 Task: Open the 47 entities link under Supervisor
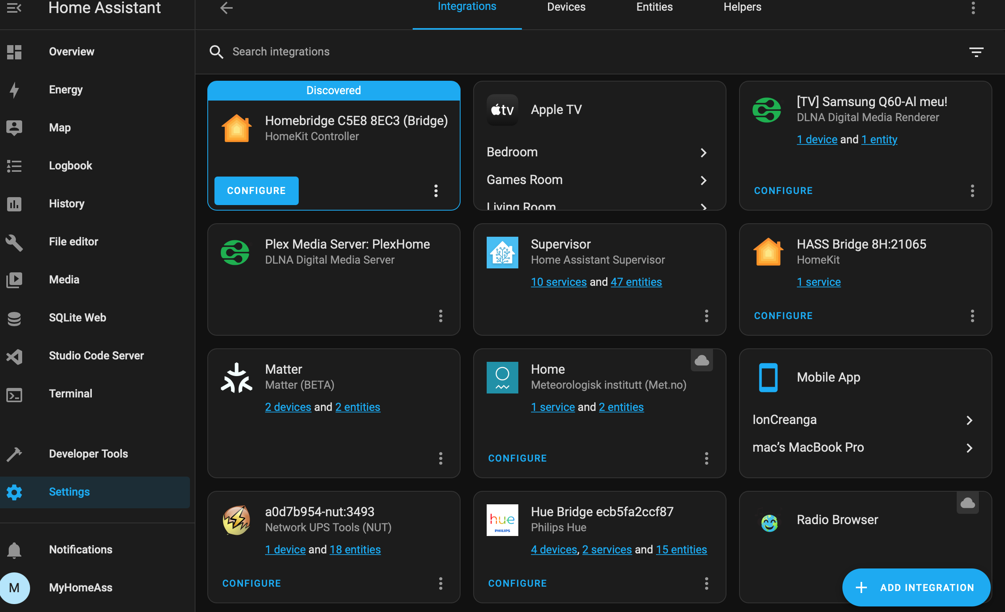tap(636, 282)
